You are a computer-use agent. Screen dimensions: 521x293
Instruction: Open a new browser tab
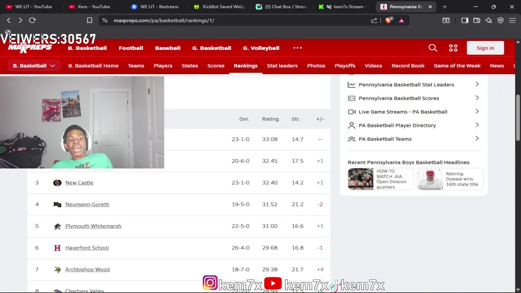444,7
